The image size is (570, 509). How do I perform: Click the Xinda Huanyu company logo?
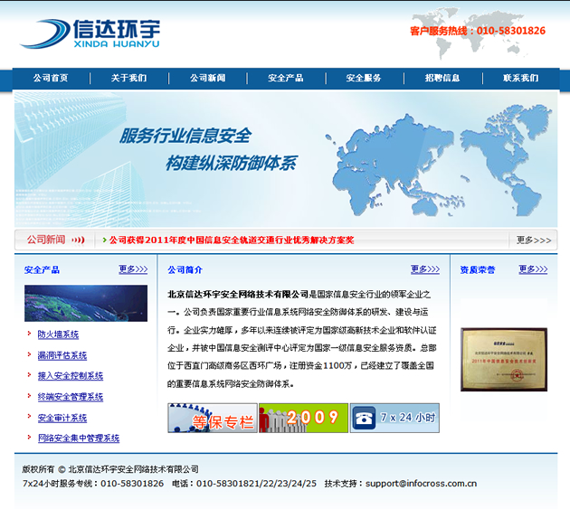coord(90,33)
